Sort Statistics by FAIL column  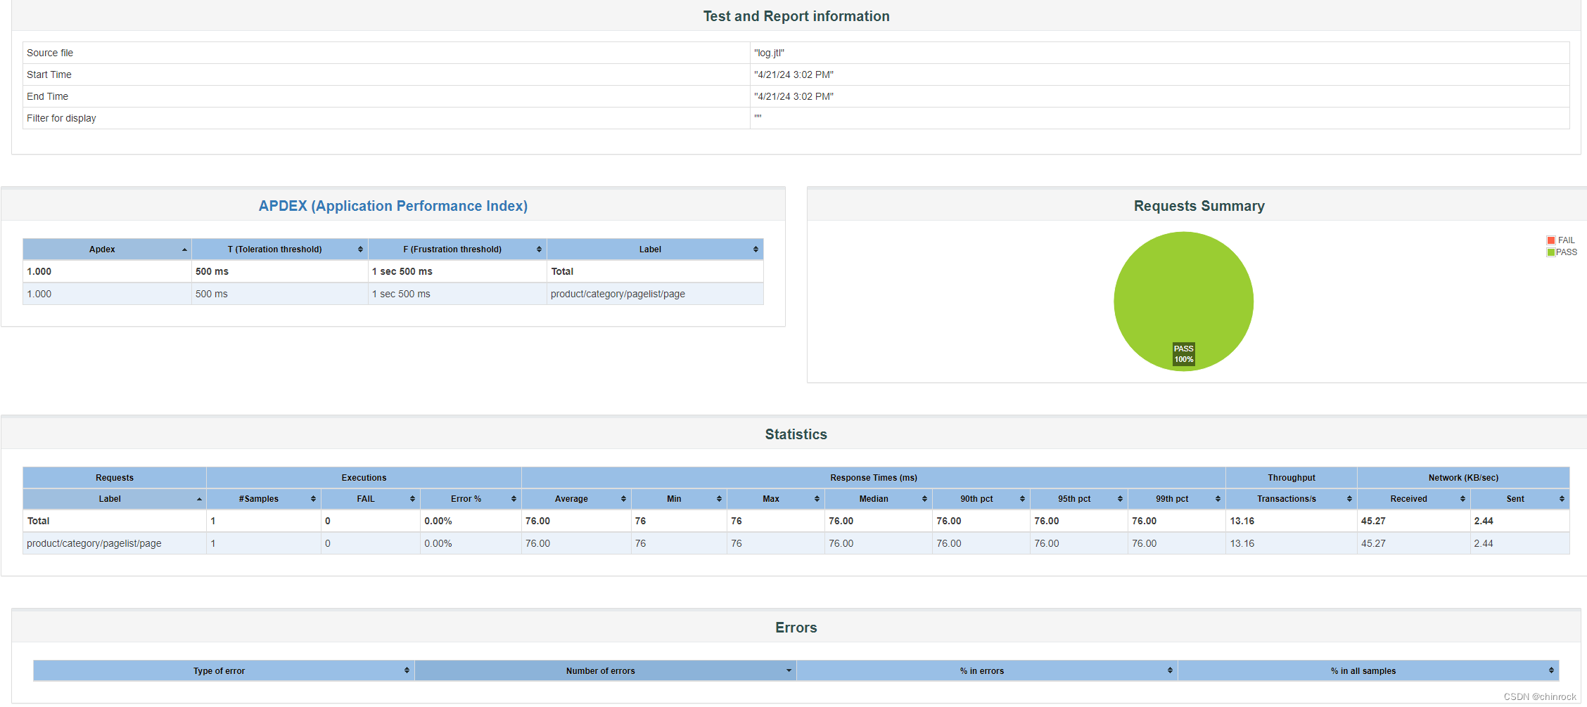tap(371, 499)
